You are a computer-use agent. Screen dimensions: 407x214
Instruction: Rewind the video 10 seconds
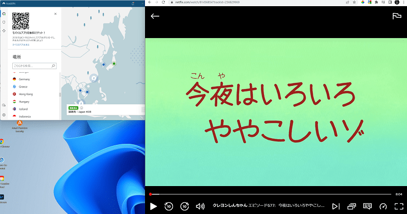click(169, 206)
